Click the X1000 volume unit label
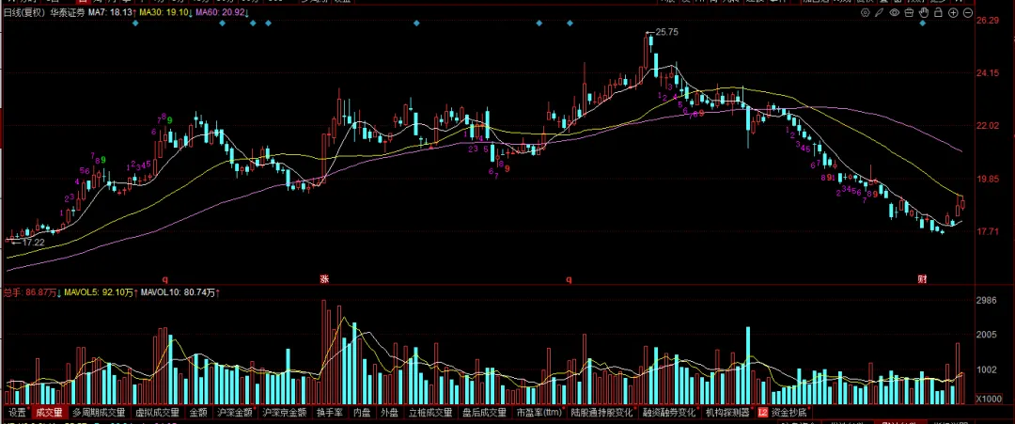This screenshot has width=1015, height=424. click(x=987, y=398)
